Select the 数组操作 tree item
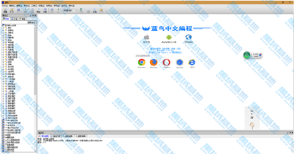This screenshot has width=294, height=154. coord(12,96)
